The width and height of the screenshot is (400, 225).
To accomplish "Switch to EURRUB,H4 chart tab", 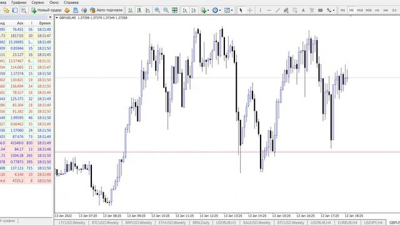I will 347,222.
